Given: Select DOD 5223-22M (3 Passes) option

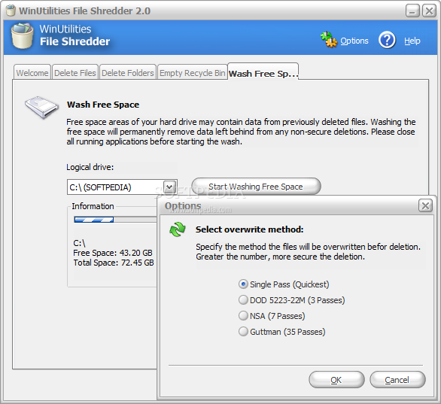Looking at the screenshot, I should pyautogui.click(x=292, y=300).
